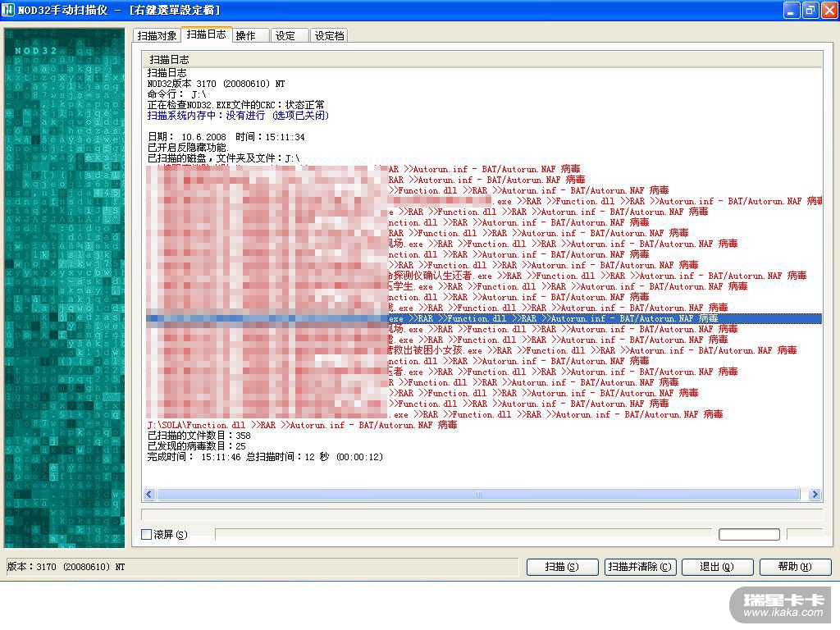Select the 扫描日志 tab

[206, 34]
